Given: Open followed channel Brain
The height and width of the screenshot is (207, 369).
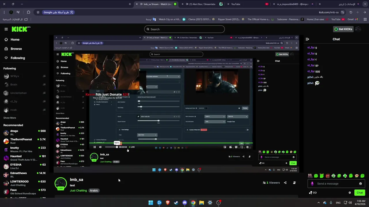Looking at the screenshot, I should (x=24, y=85).
